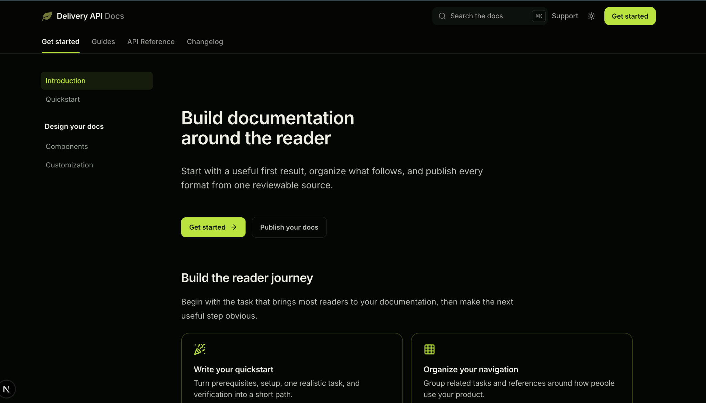Open Components in the sidebar
This screenshot has height=403, width=706.
(67, 146)
